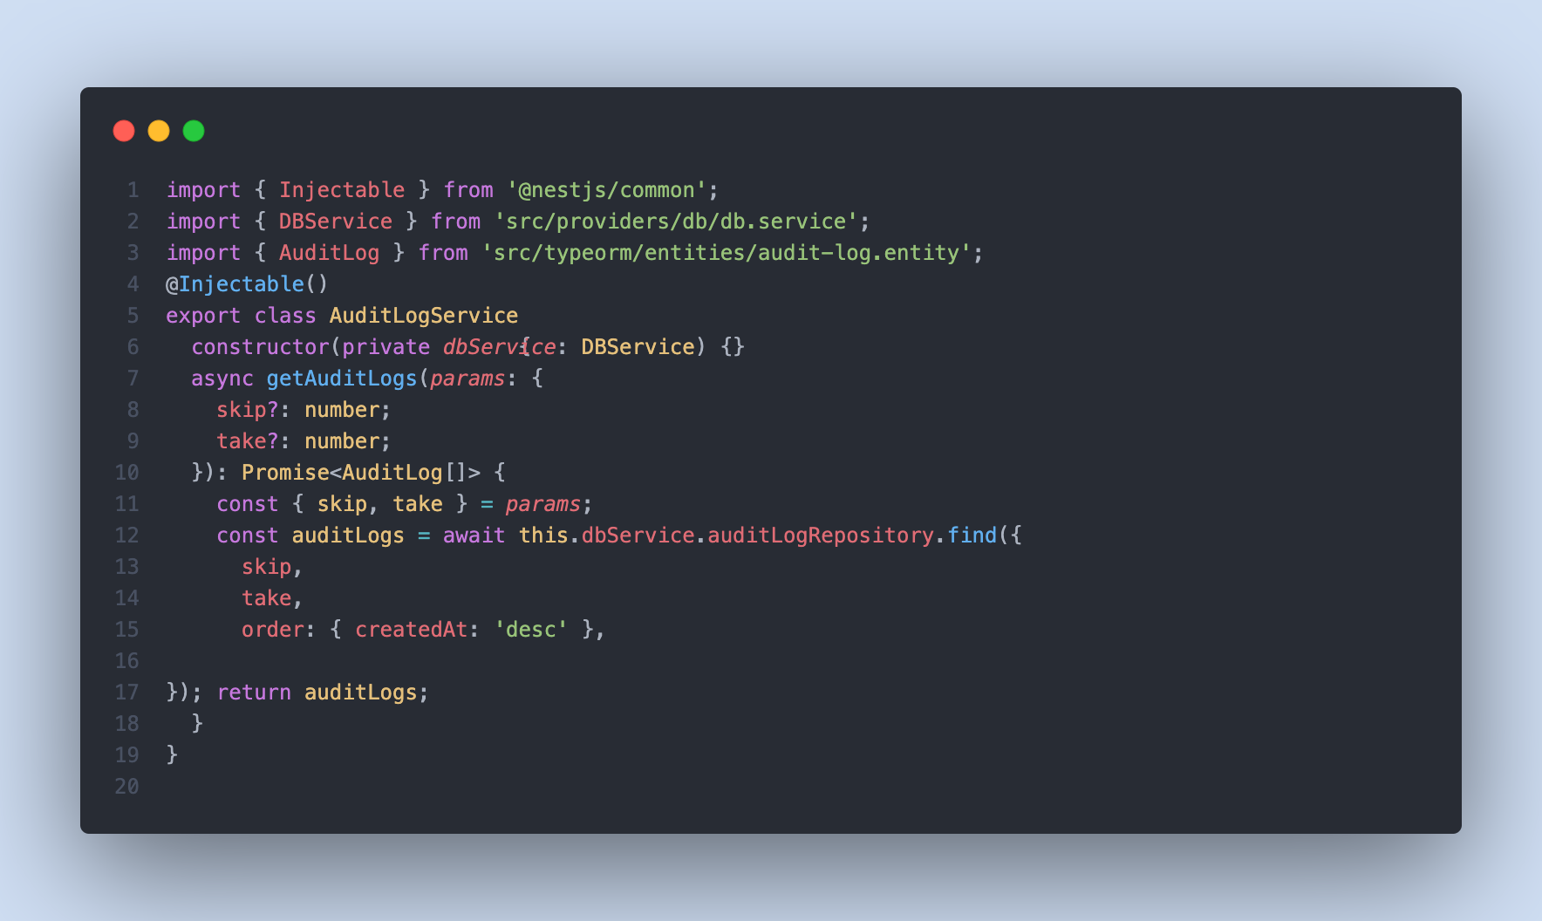Click the getAuditLogs method name
The height and width of the screenshot is (921, 1542).
pos(342,379)
